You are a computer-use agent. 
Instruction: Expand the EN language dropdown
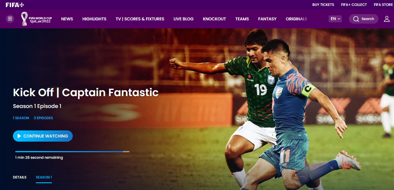335,19
